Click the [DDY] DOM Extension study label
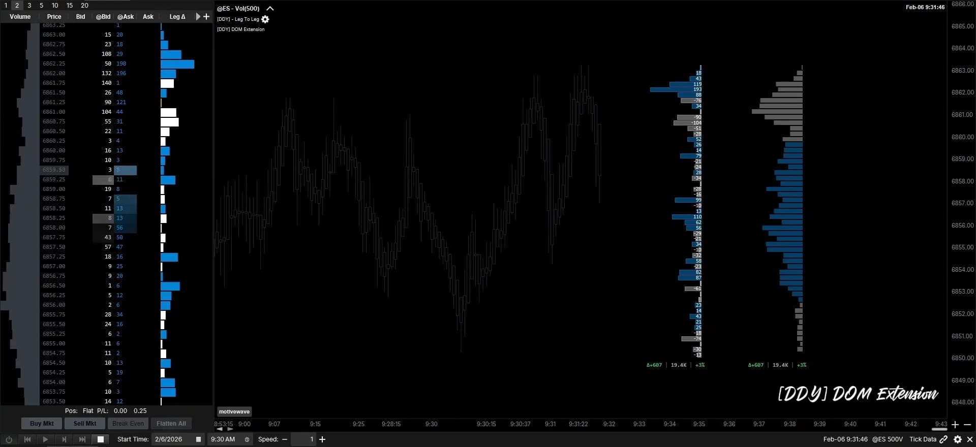 (241, 29)
